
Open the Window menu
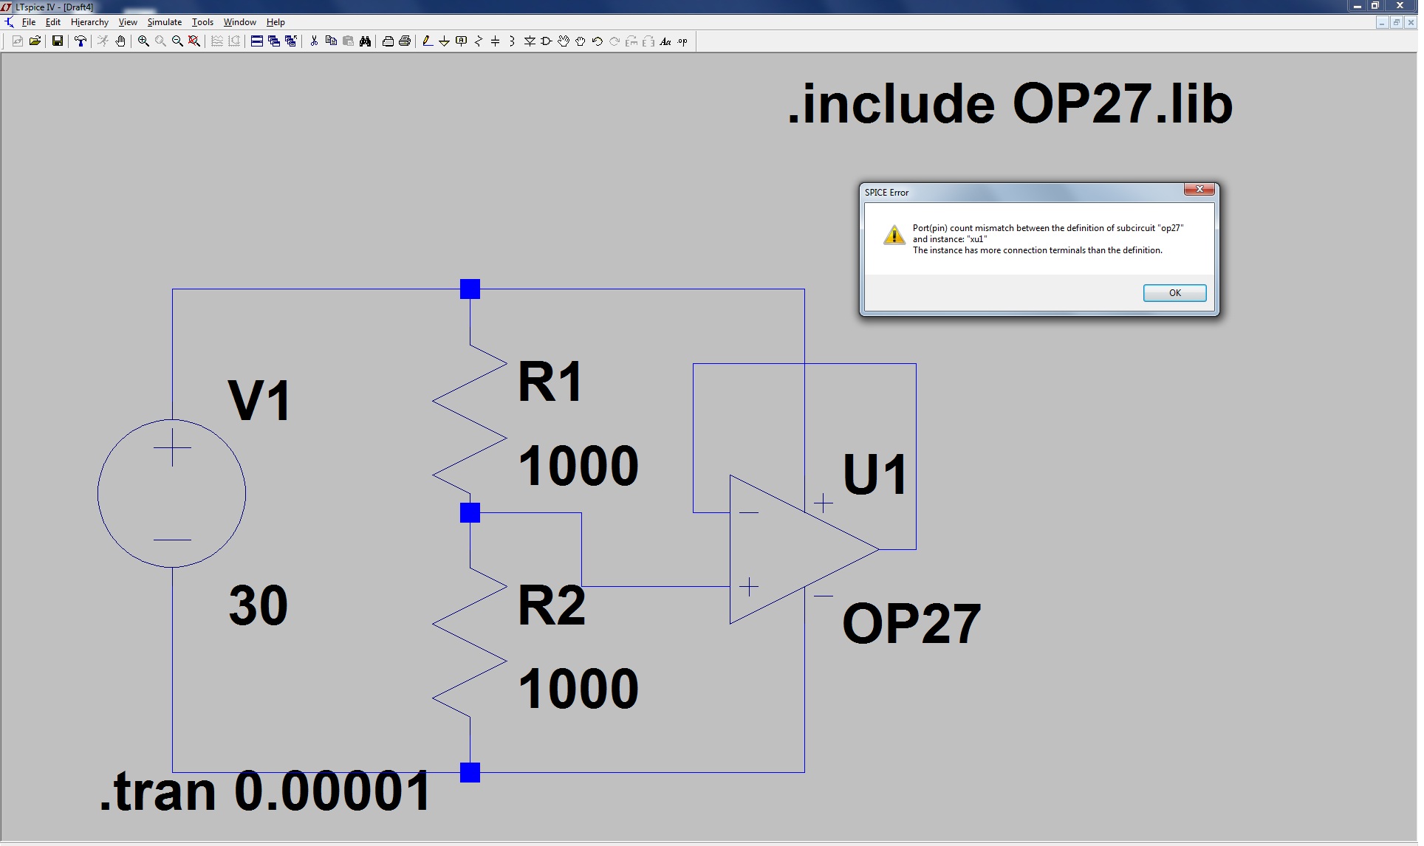pos(240,22)
